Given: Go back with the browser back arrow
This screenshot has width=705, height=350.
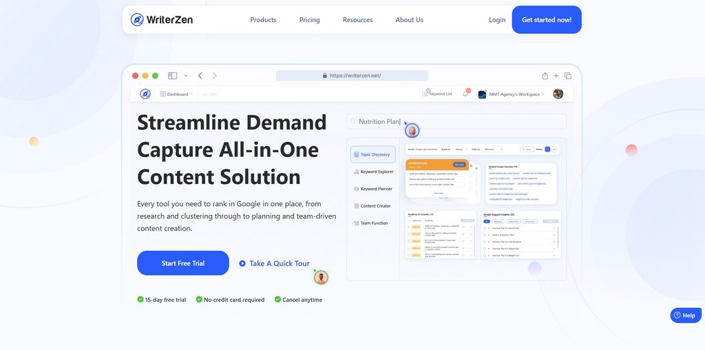Looking at the screenshot, I should 200,76.
